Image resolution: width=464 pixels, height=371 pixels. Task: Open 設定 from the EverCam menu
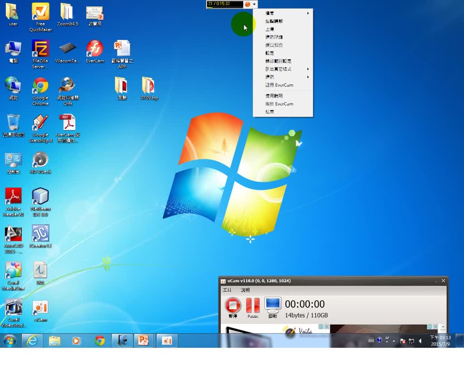coord(283,53)
